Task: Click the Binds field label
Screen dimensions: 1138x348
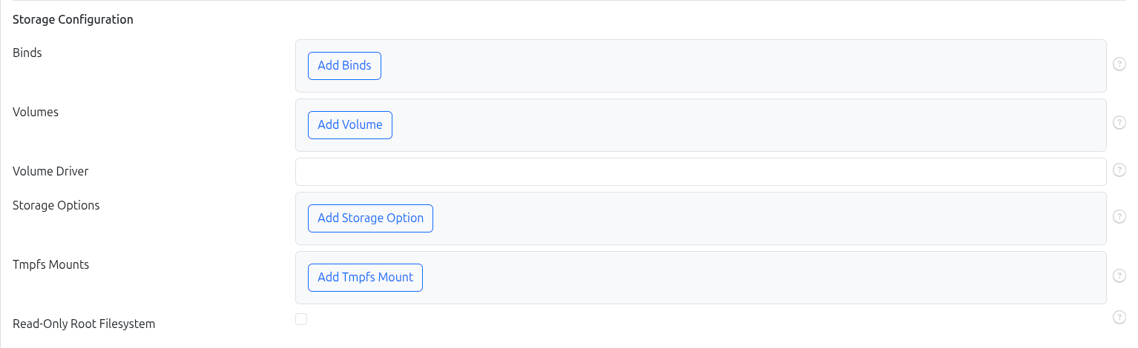Action: pyautogui.click(x=27, y=53)
